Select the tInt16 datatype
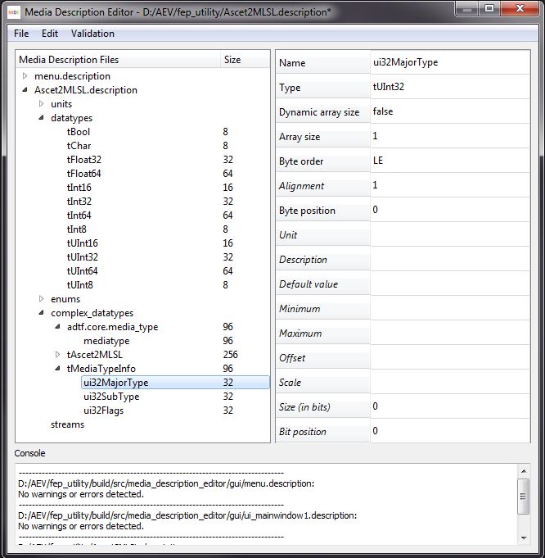Screen dimensions: 545x558 [79, 187]
